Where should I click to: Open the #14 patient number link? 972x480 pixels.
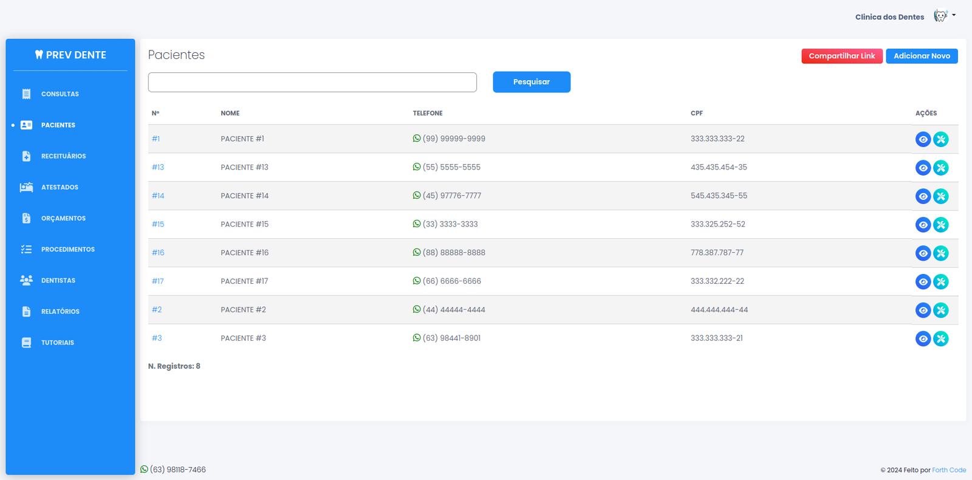(x=158, y=196)
